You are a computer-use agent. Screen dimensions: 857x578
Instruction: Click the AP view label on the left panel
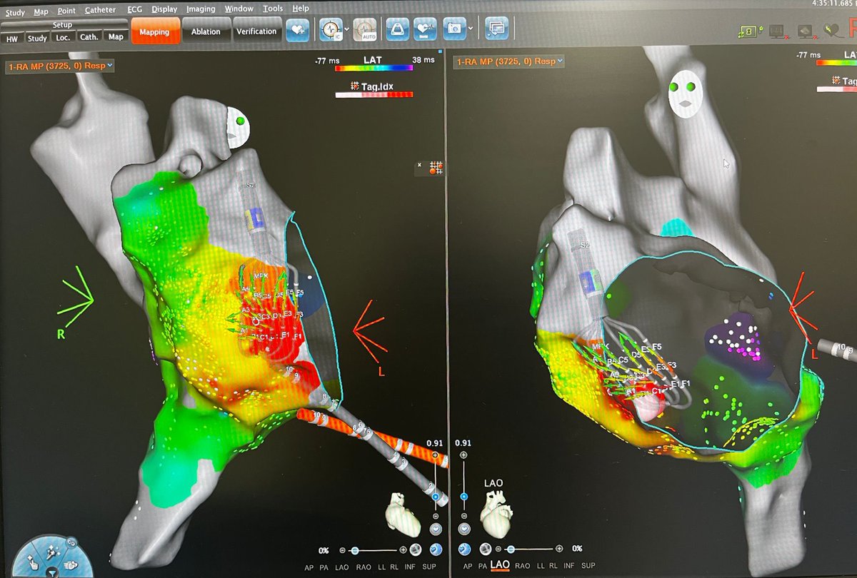[x=309, y=566]
